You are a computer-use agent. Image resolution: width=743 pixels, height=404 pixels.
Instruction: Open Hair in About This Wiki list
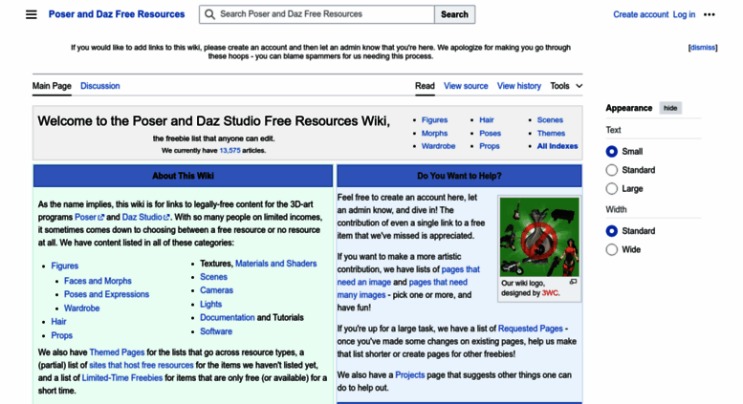coord(58,322)
